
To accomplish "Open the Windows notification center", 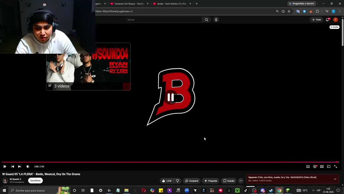I will point(338,190).
